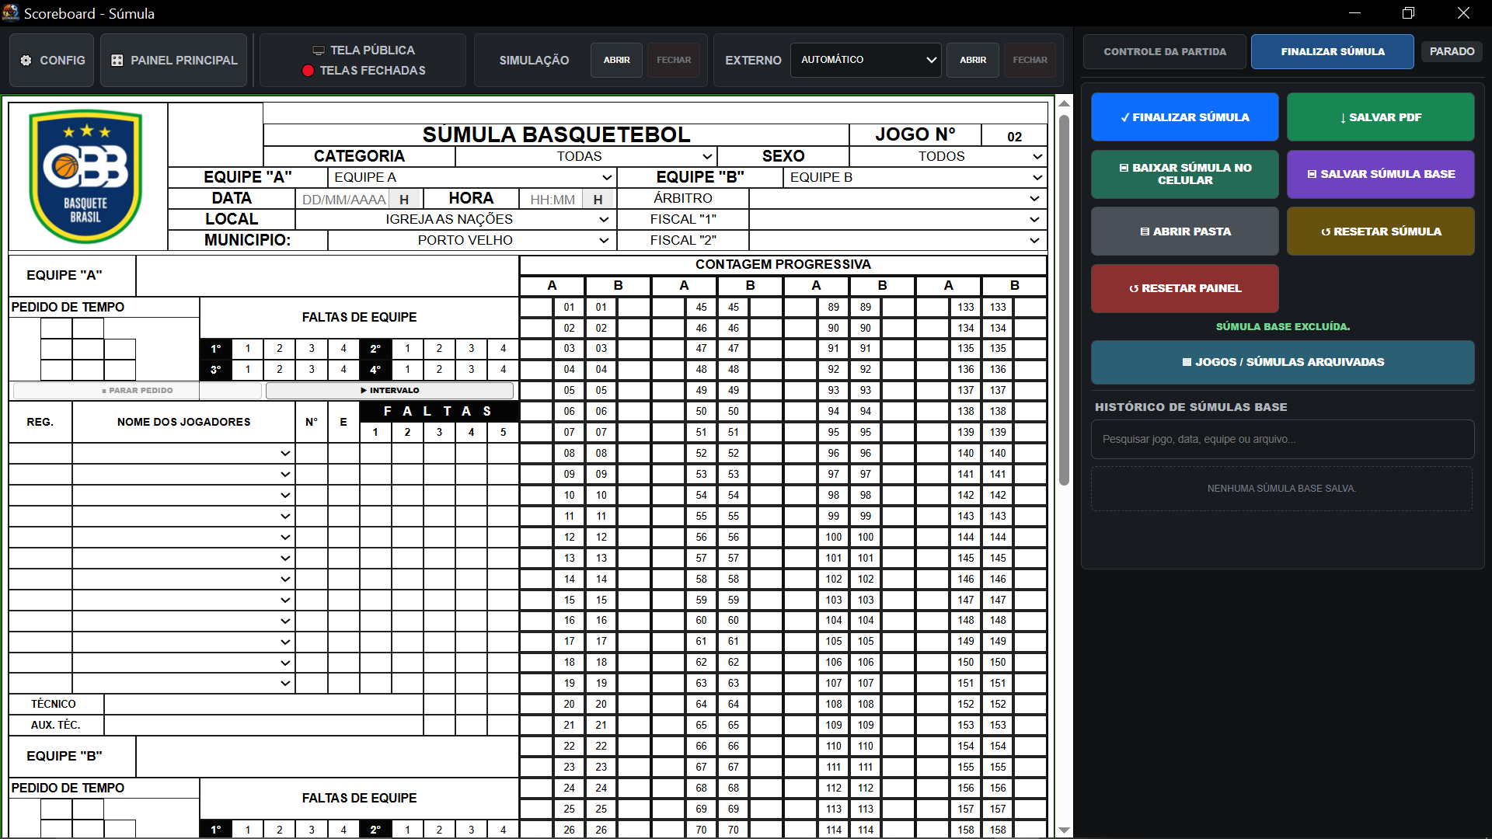1492x839 pixels.
Task: Click score 01 in first A column
Action: (x=569, y=307)
